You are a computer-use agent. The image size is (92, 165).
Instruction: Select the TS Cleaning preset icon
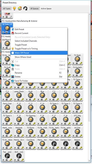point(30,119)
